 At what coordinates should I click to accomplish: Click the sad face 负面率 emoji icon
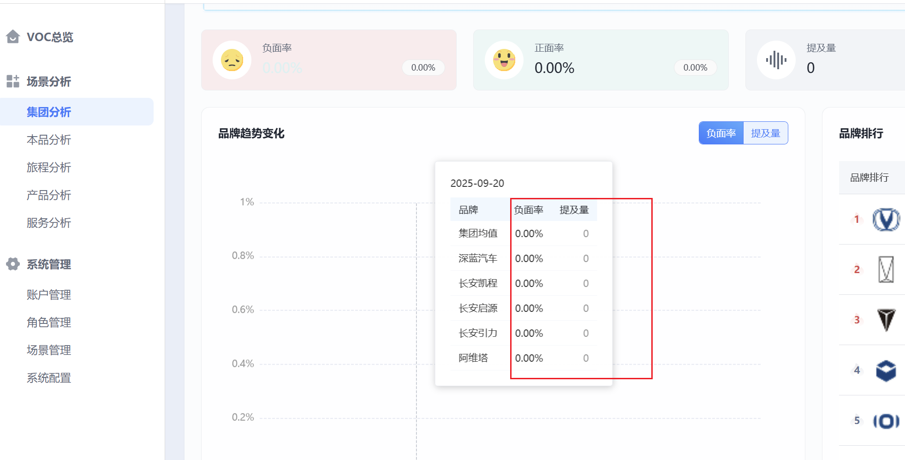pyautogui.click(x=232, y=60)
